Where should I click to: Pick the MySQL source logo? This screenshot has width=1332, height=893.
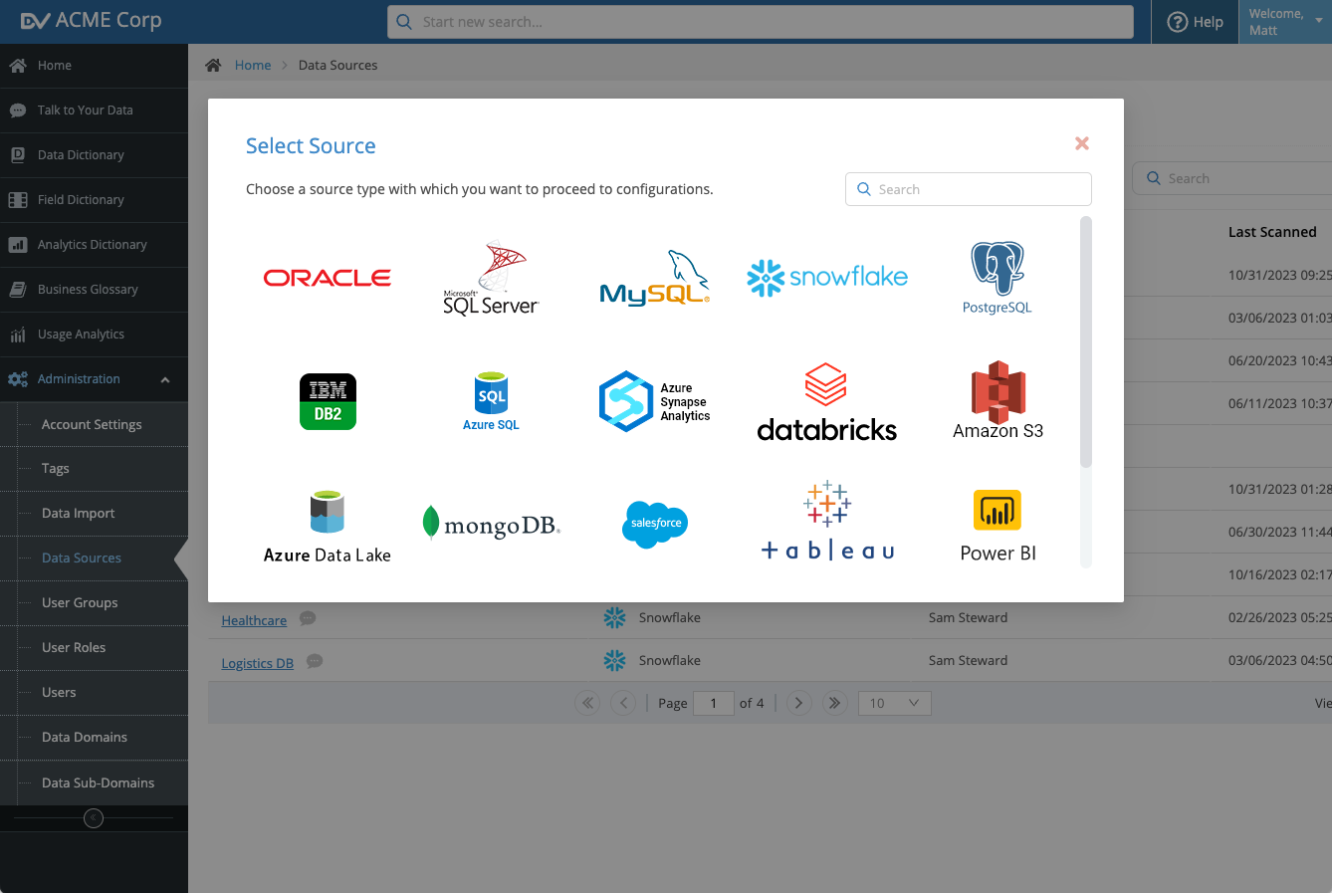[655, 278]
